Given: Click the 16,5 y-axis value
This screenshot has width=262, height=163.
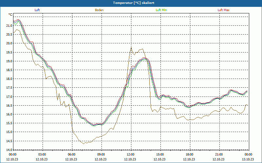Looking at the screenshot, I should pyautogui.click(x=9, y=105).
